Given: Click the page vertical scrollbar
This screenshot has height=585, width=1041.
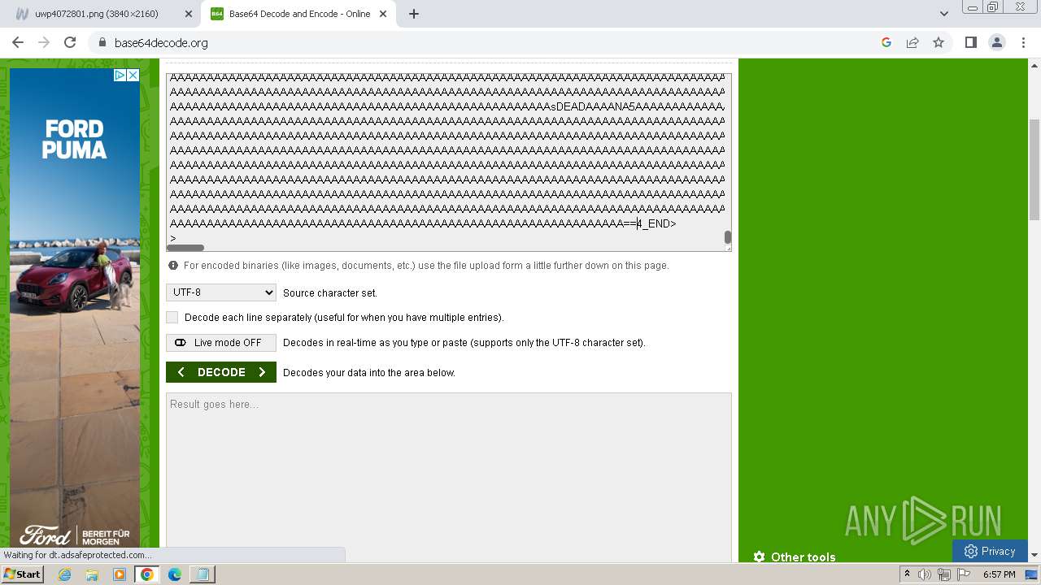Looking at the screenshot, I should [x=1034, y=169].
